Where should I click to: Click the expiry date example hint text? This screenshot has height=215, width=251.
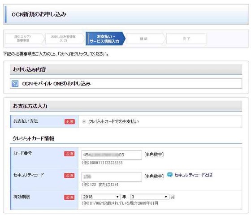[120, 203]
